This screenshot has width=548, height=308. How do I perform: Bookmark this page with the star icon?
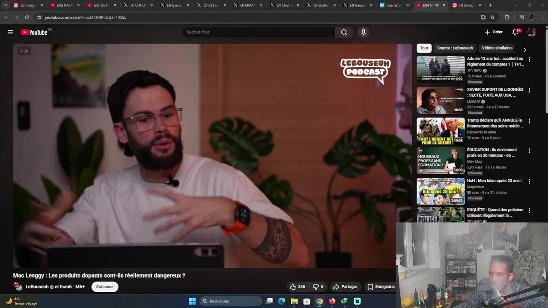(492, 17)
